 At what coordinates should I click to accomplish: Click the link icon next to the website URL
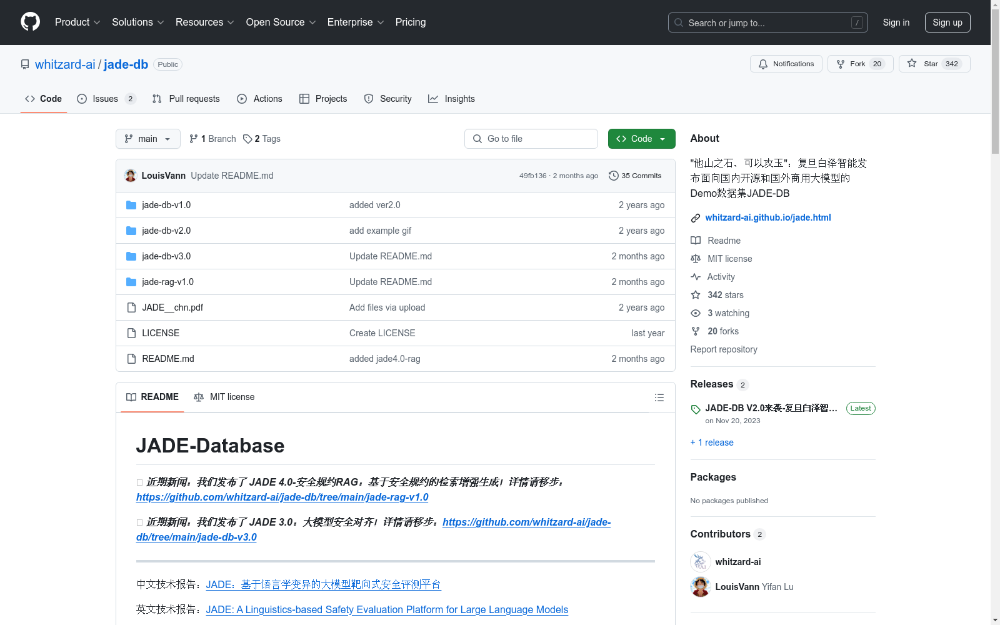pyautogui.click(x=695, y=218)
